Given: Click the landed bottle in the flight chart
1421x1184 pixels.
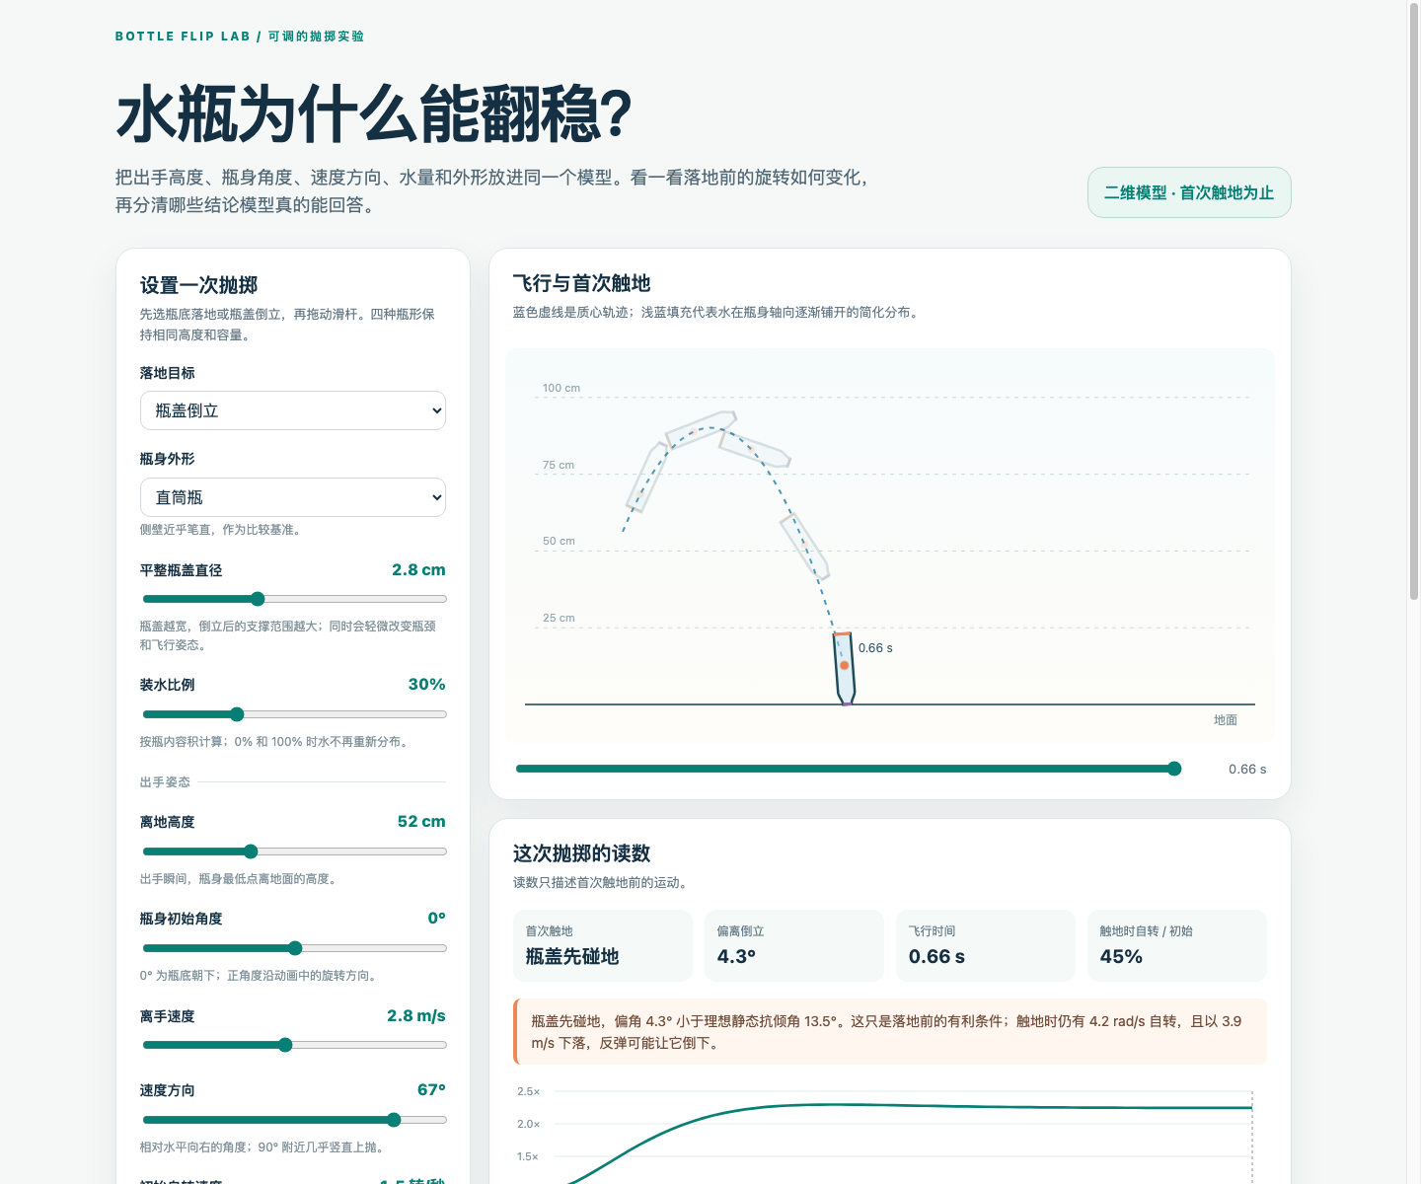Looking at the screenshot, I should 844,669.
